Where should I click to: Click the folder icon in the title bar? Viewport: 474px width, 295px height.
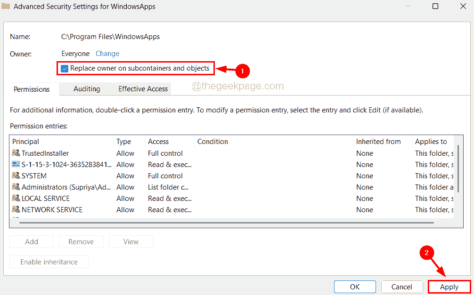pyautogui.click(x=7, y=6)
